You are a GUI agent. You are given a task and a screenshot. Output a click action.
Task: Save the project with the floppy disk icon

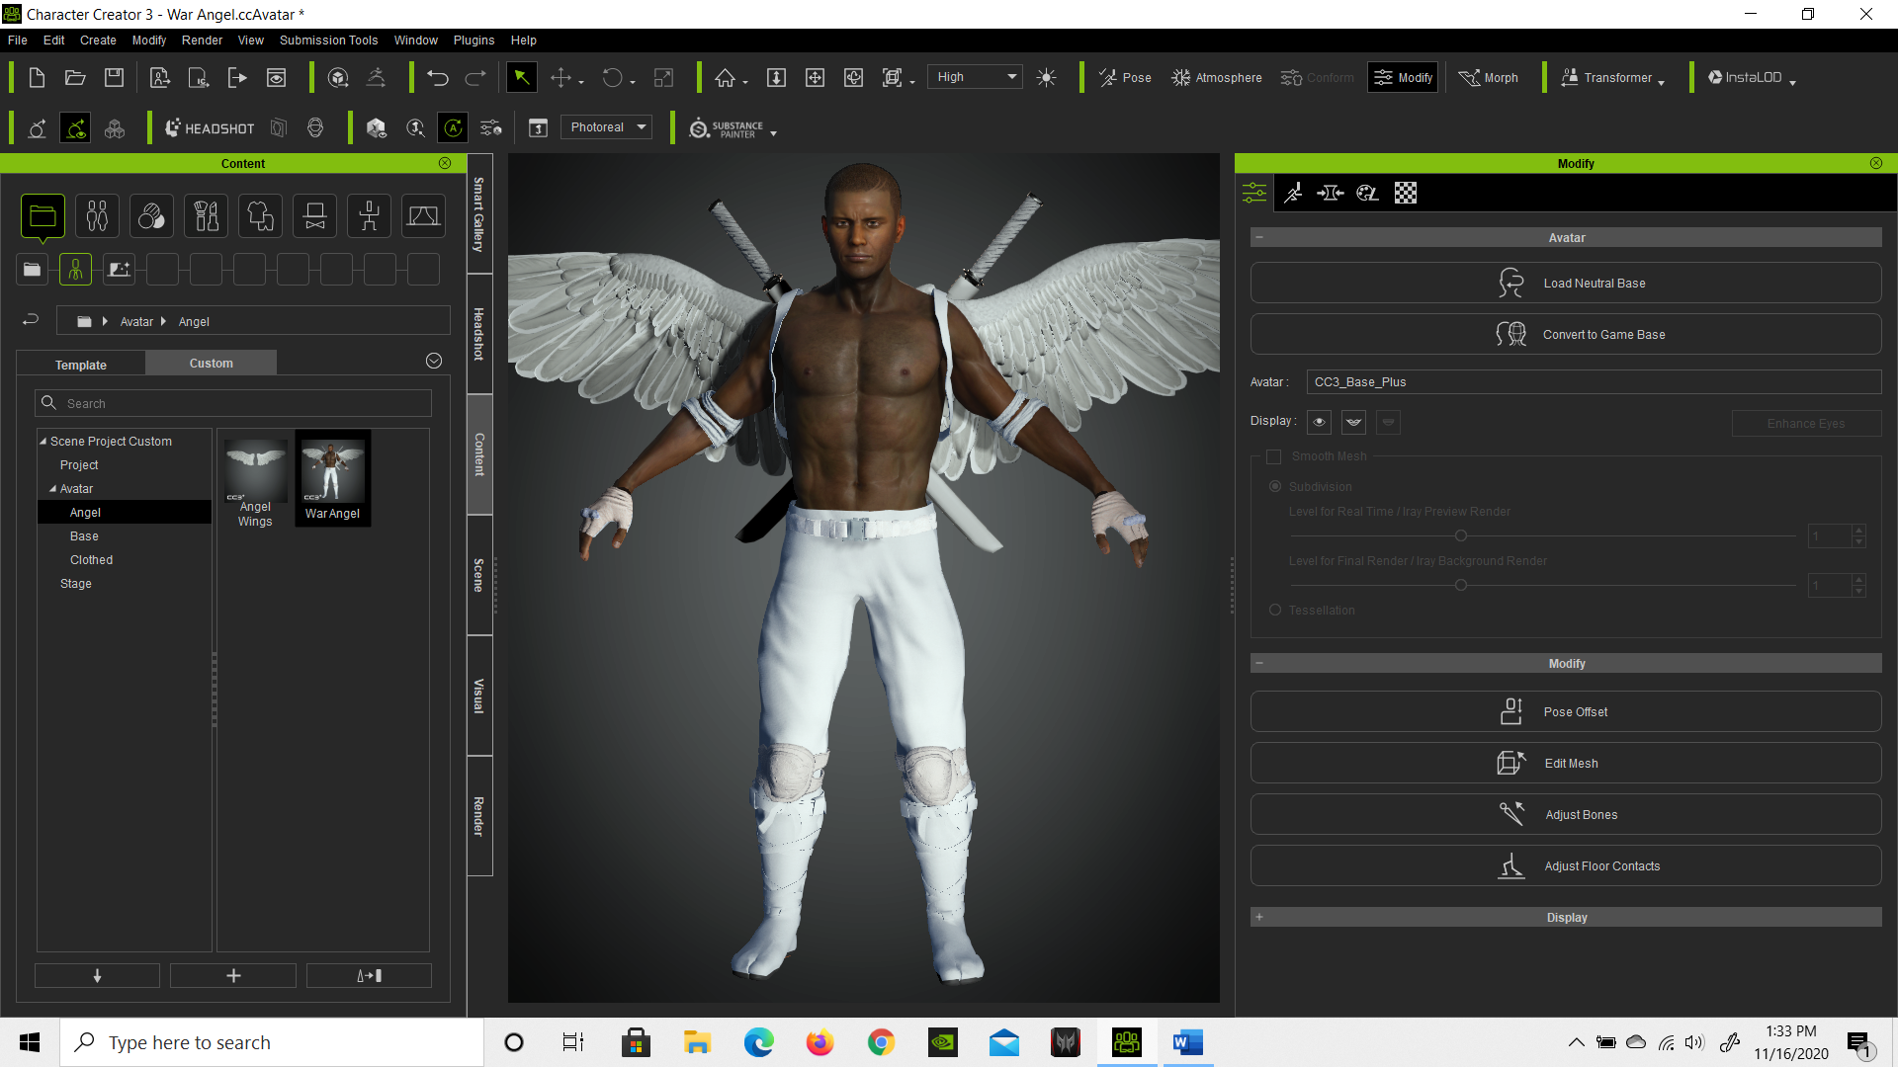[115, 78]
